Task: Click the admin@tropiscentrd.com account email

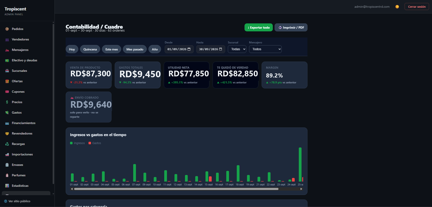Action: point(372,6)
